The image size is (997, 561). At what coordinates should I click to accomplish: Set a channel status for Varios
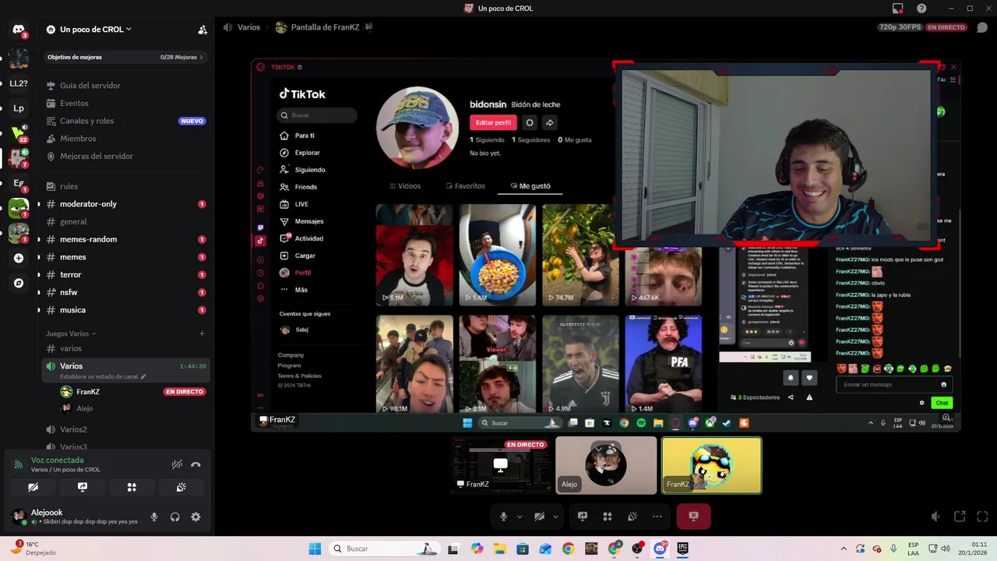pyautogui.click(x=103, y=376)
